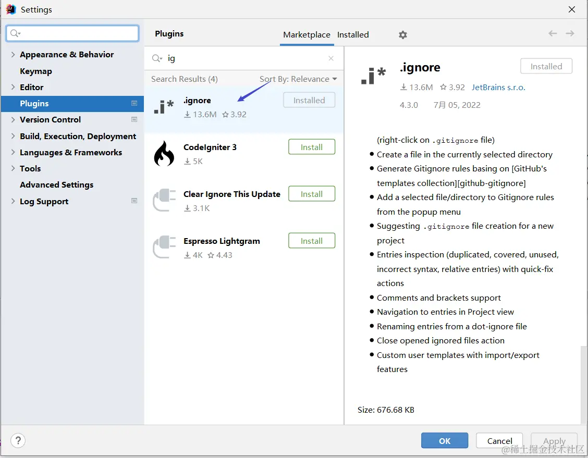588x458 pixels.
Task: Close the Settings dialog window
Action: [x=571, y=9]
